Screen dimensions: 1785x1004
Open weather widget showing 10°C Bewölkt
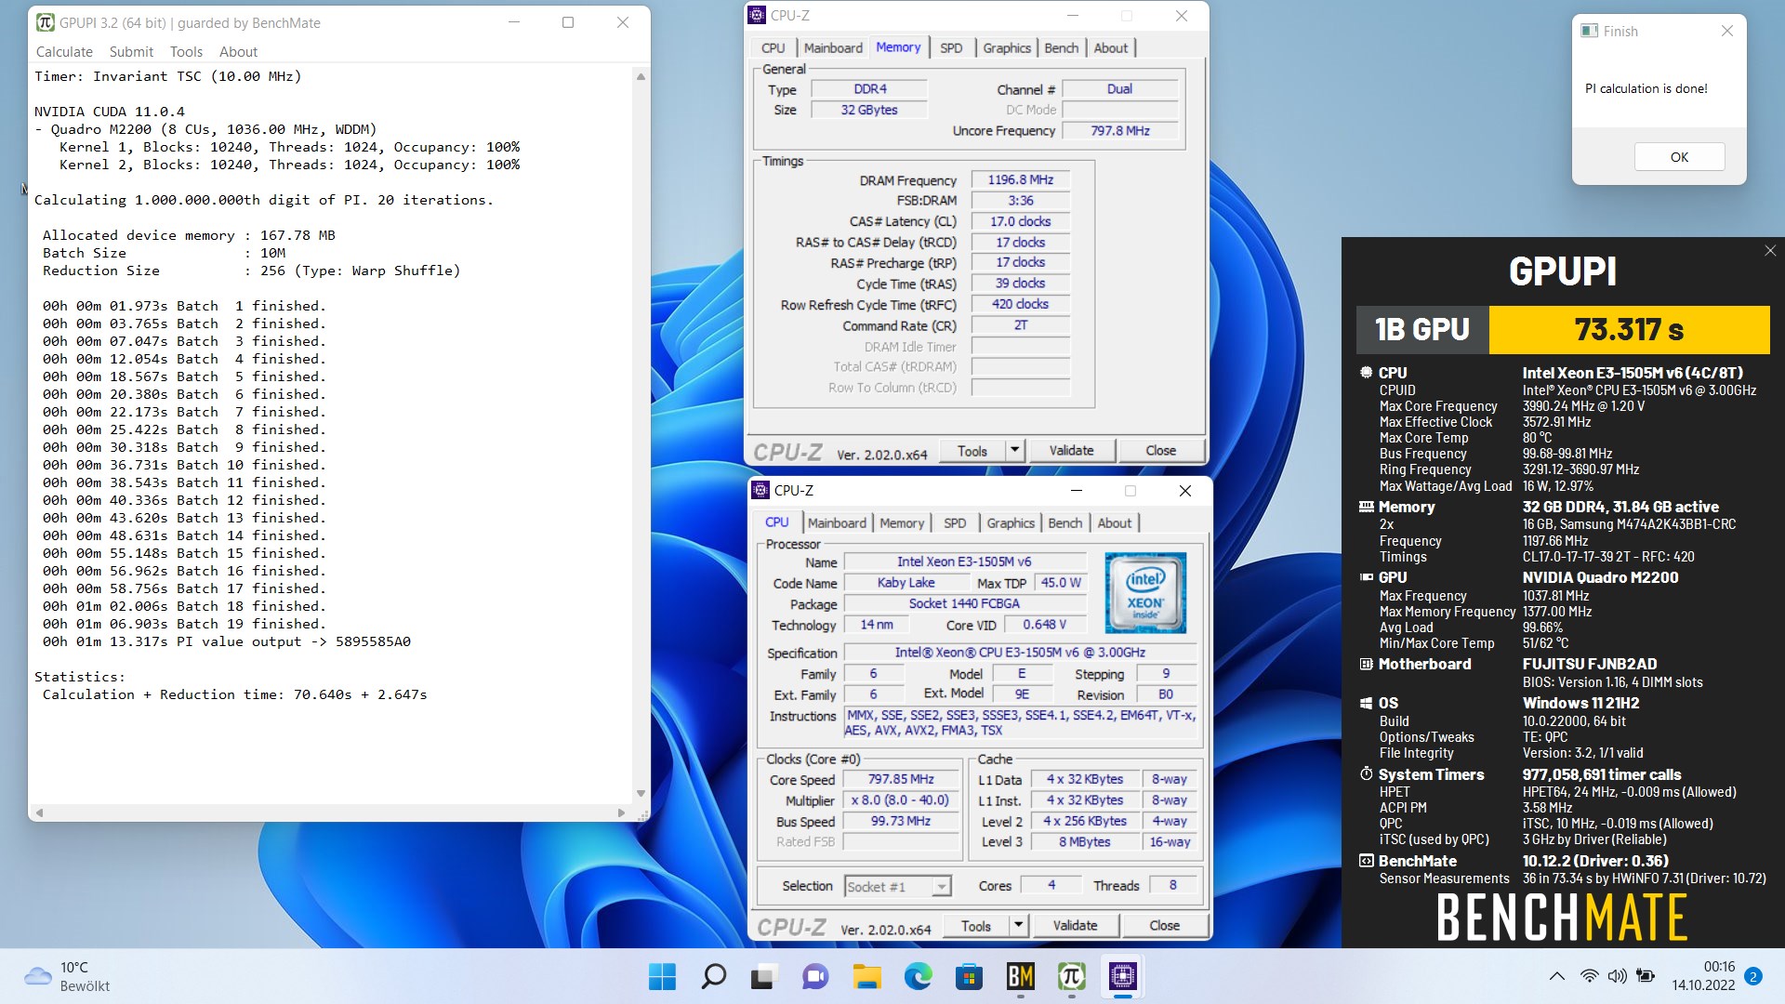point(67,976)
